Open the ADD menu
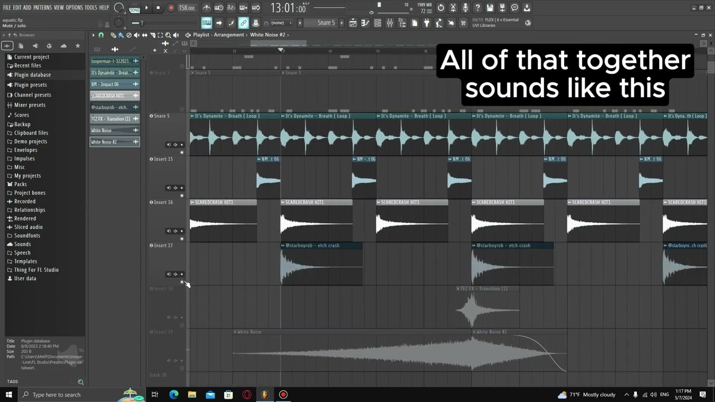 (x=27, y=8)
